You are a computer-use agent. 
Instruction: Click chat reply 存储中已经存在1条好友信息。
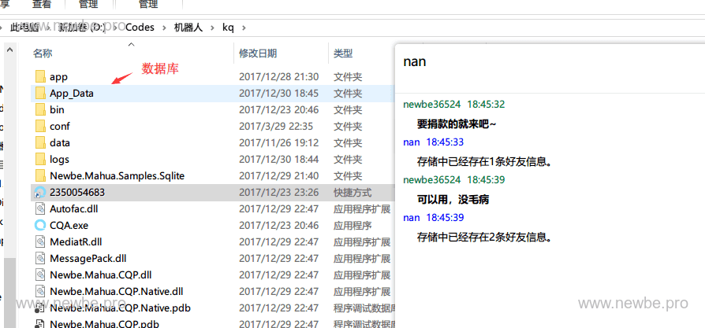coord(484,161)
